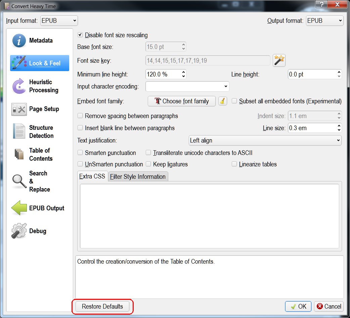Adjust Line size spinner arrows
Viewport: 350px width, 318px height.
(339, 128)
